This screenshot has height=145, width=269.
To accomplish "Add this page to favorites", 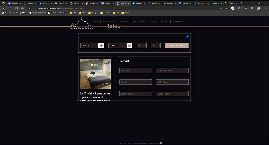I will click(226, 8).
